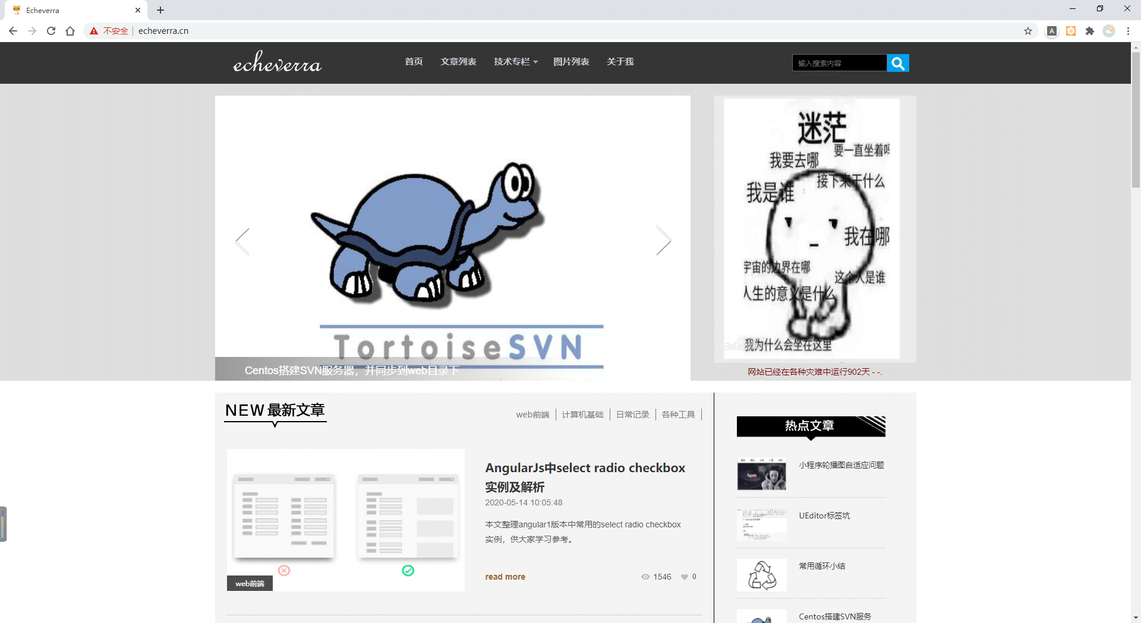1141x623 pixels.
Task: Open the 小程序轮播图自适应问题 hot article thumbnail
Action: [x=761, y=475]
